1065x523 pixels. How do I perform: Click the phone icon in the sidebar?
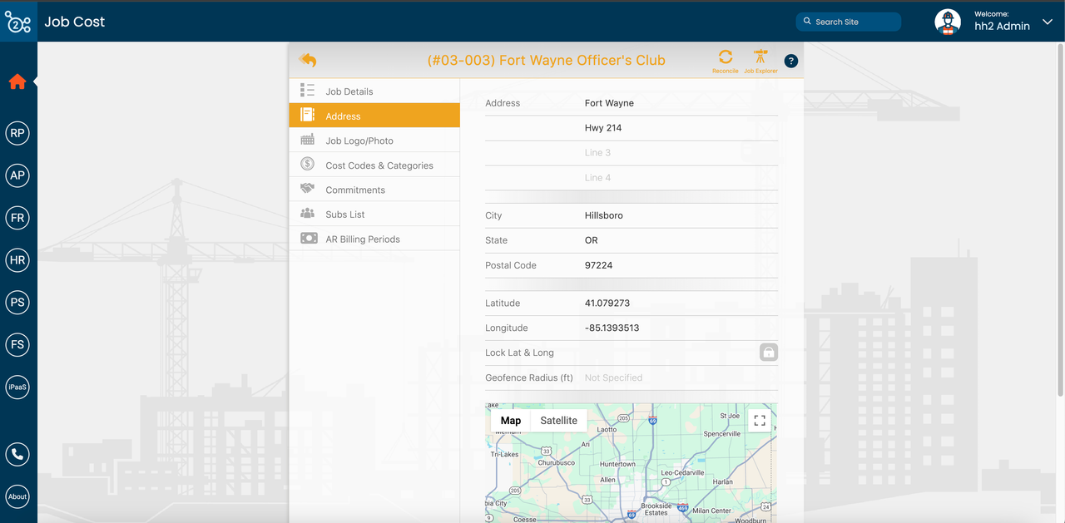click(x=17, y=454)
